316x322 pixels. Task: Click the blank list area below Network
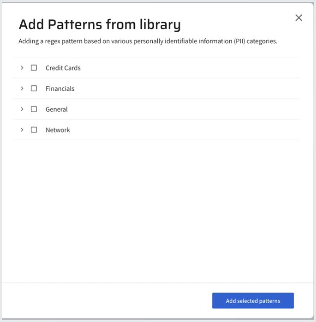click(x=156, y=208)
